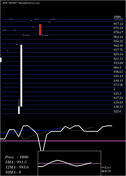The height and width of the screenshot is (176, 126).
Task: Select the 962.44 price level label
Action: pyautogui.click(x=118, y=37)
